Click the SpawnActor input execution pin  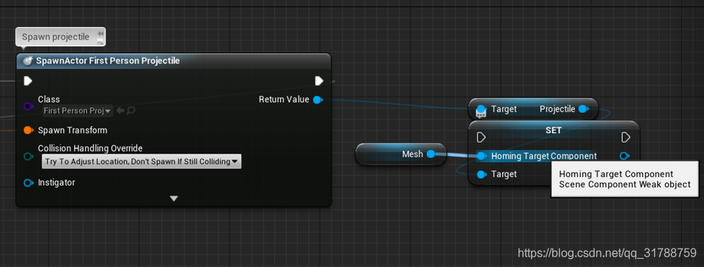[x=28, y=80]
